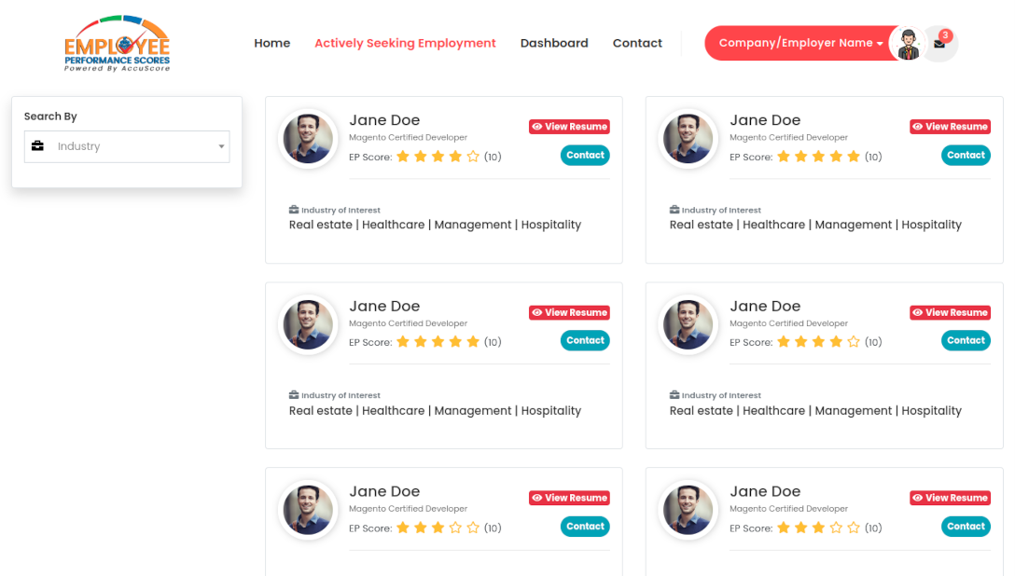Click the Industry of Interest briefcase icon, top-right card

(x=674, y=210)
